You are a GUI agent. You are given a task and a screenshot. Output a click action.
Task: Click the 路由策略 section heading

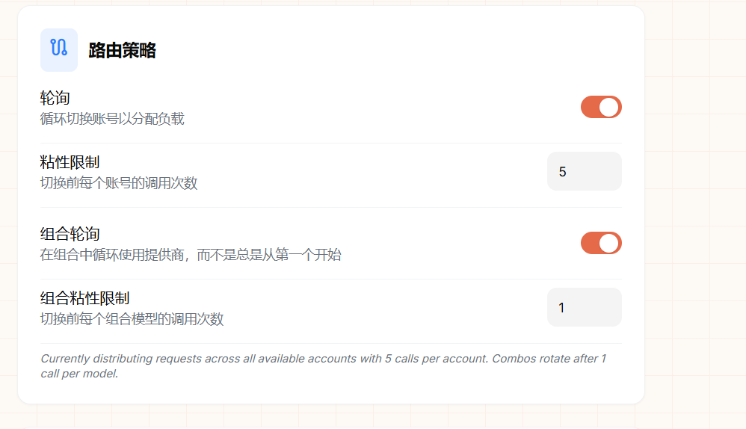click(123, 50)
